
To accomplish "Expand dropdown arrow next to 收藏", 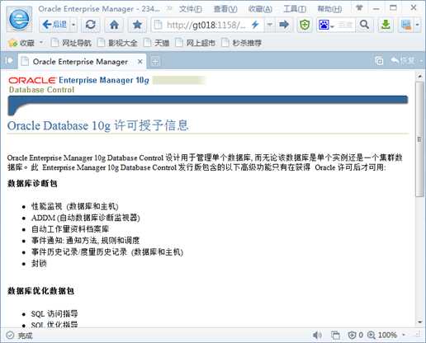I will (41, 43).
